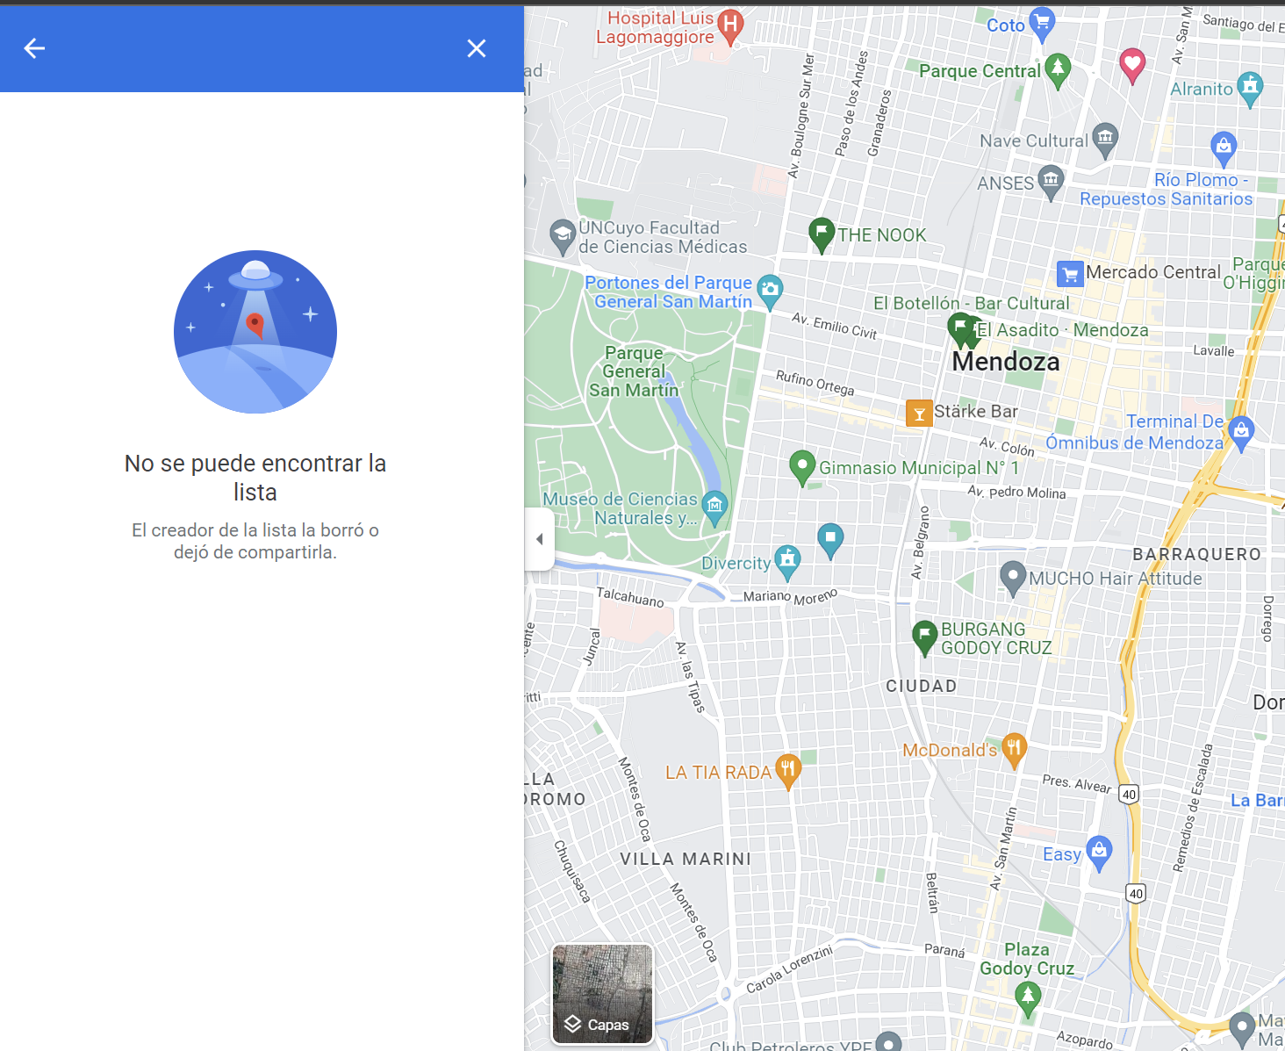Select the Coto supermarket icon
1285x1051 pixels.
pos(1043,20)
